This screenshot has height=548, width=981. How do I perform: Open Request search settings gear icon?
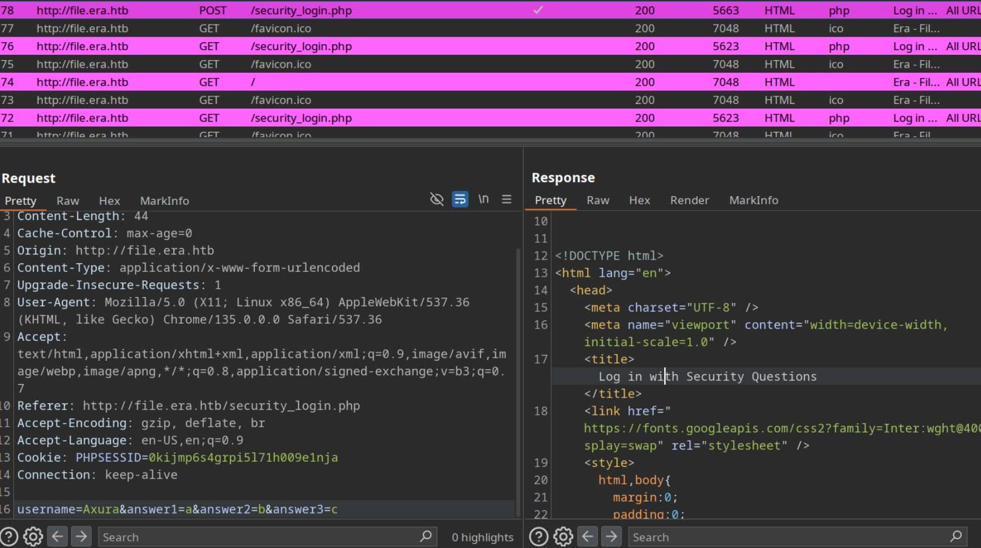33,536
